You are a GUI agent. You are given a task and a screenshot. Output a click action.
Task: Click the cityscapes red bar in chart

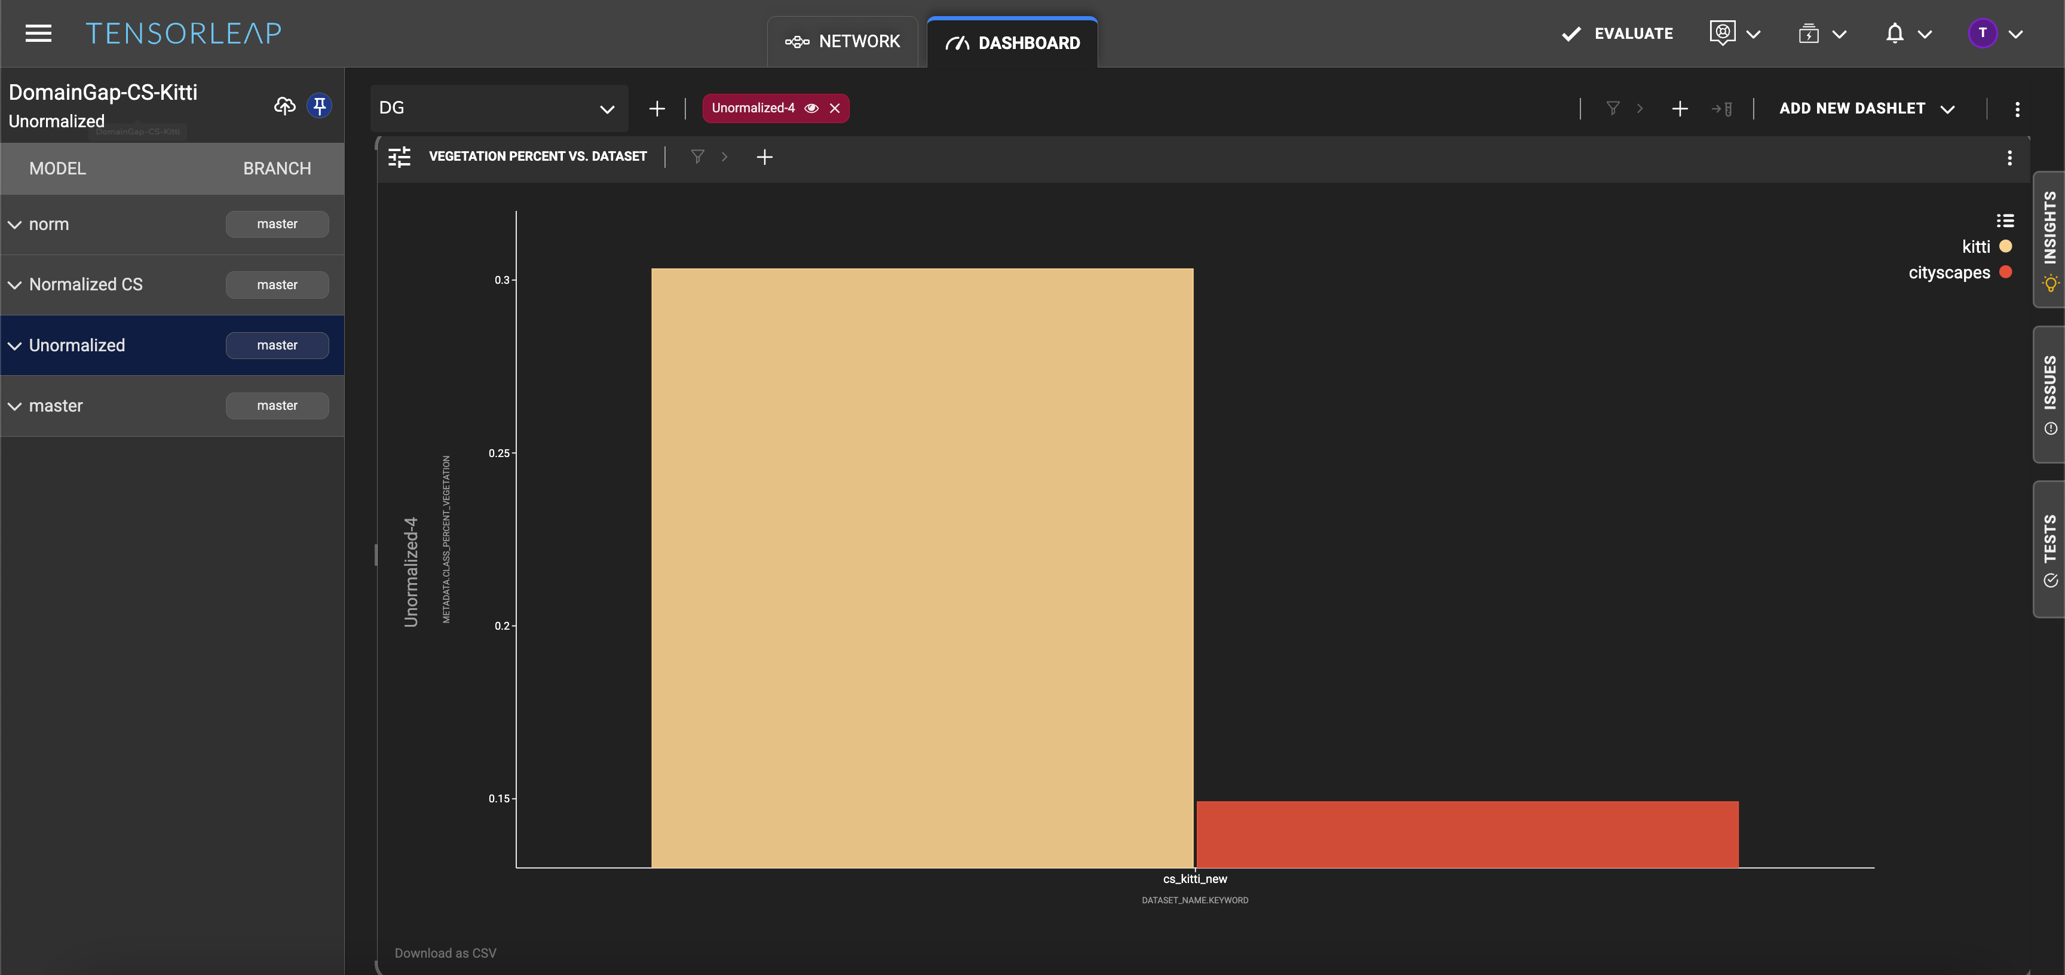[x=1467, y=834]
